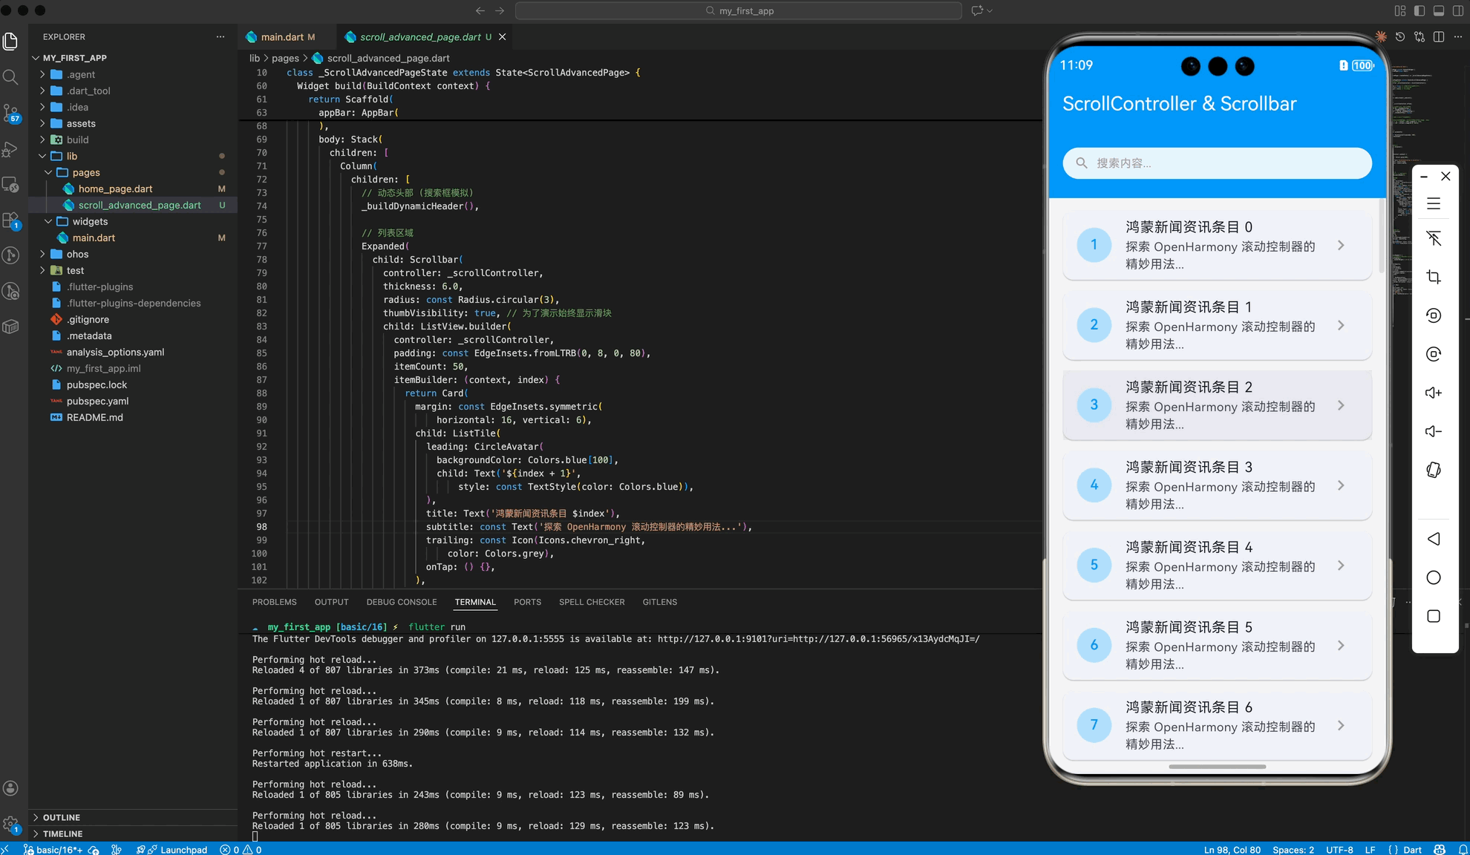Open the Search view in activity bar

(x=10, y=77)
